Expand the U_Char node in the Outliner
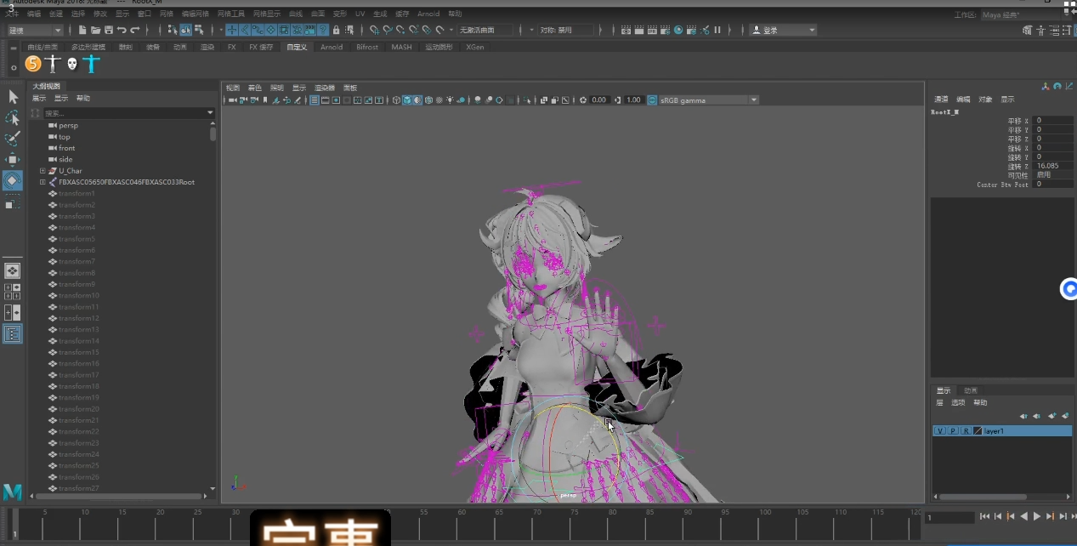 [42, 170]
